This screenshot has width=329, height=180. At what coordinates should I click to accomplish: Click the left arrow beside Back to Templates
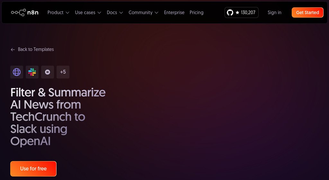(x=13, y=50)
